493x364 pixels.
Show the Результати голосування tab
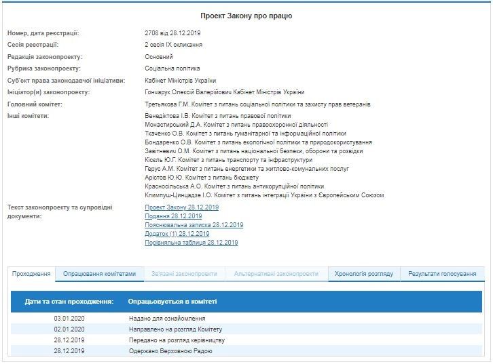click(442, 274)
